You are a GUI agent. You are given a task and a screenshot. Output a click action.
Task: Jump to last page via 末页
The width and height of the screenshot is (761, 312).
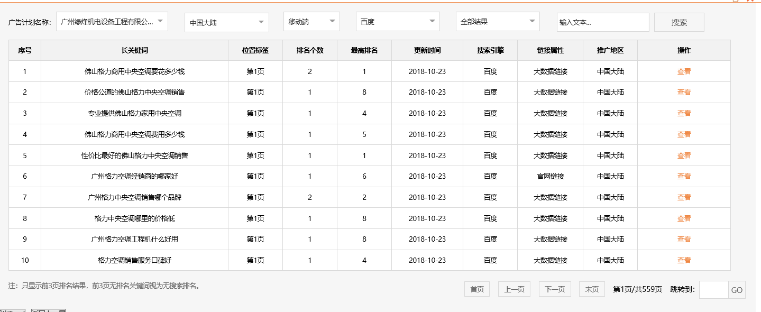[591, 289]
